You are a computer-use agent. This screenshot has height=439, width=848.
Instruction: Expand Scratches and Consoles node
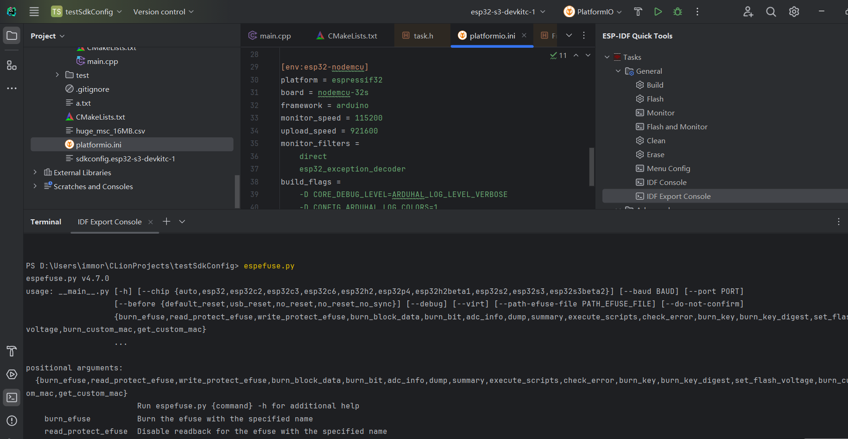(x=35, y=186)
